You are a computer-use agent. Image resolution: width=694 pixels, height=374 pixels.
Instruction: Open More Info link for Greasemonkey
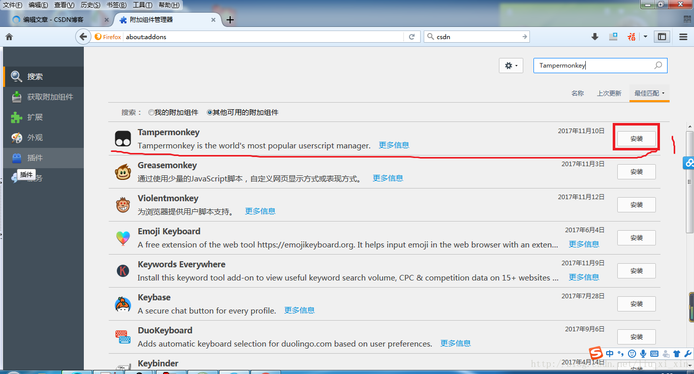pos(388,178)
